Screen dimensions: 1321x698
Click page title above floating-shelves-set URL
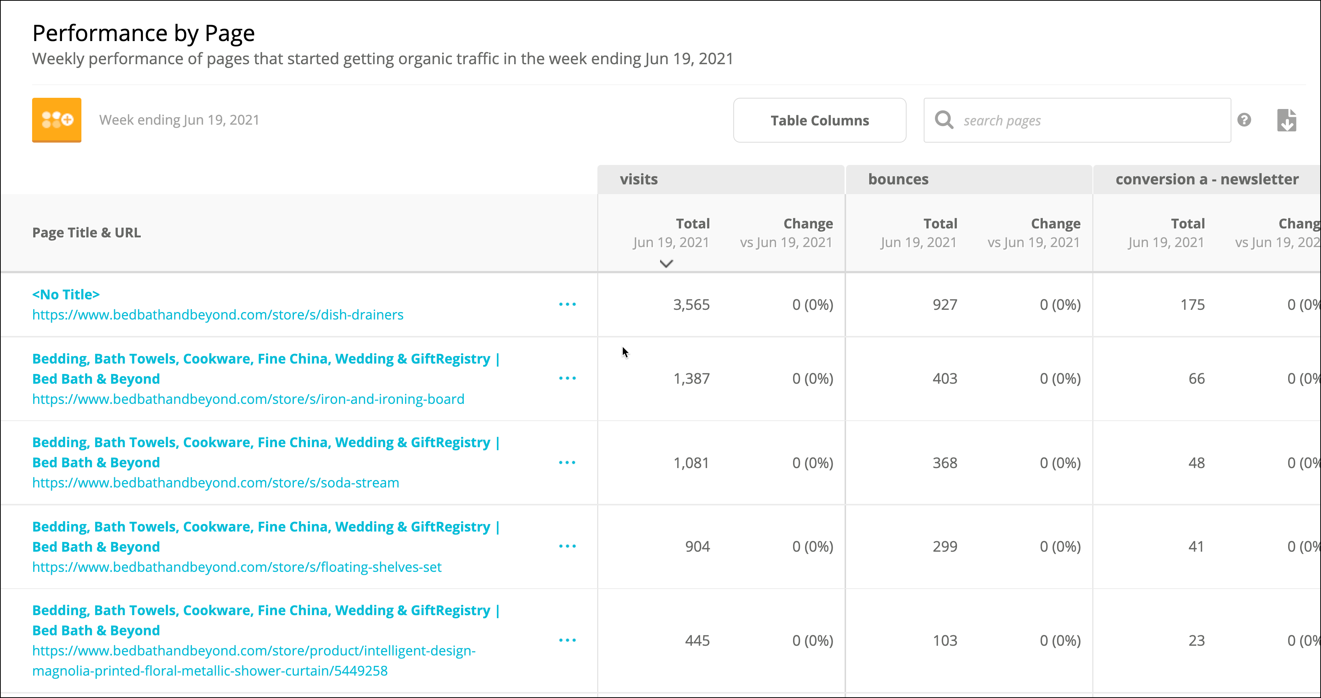pyautogui.click(x=265, y=537)
